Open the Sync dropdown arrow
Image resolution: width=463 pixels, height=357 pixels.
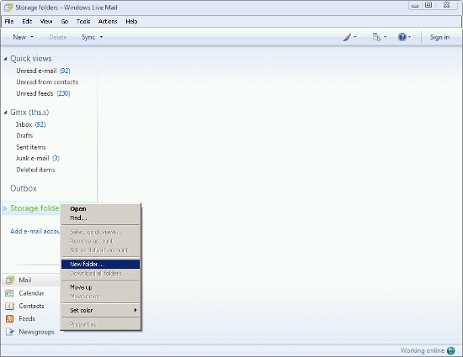click(101, 37)
